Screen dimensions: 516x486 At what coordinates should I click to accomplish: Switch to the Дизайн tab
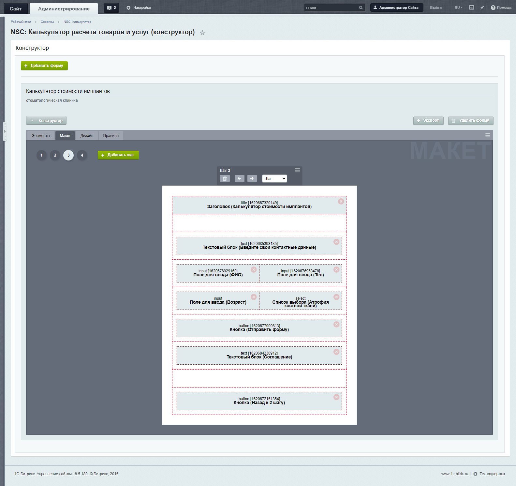(x=87, y=136)
